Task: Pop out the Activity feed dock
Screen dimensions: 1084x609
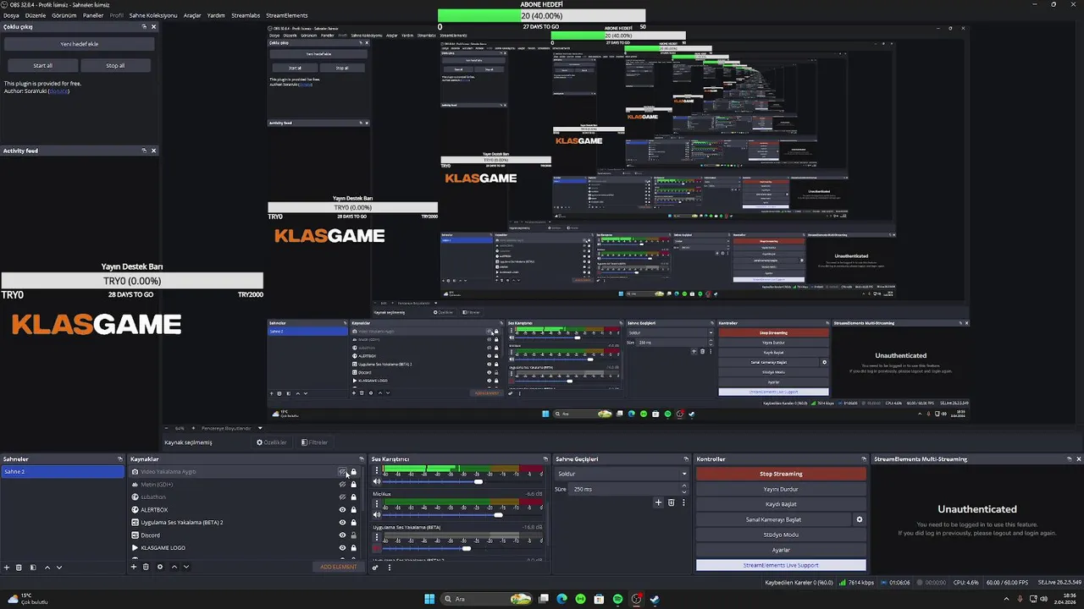Action: pyautogui.click(x=144, y=151)
